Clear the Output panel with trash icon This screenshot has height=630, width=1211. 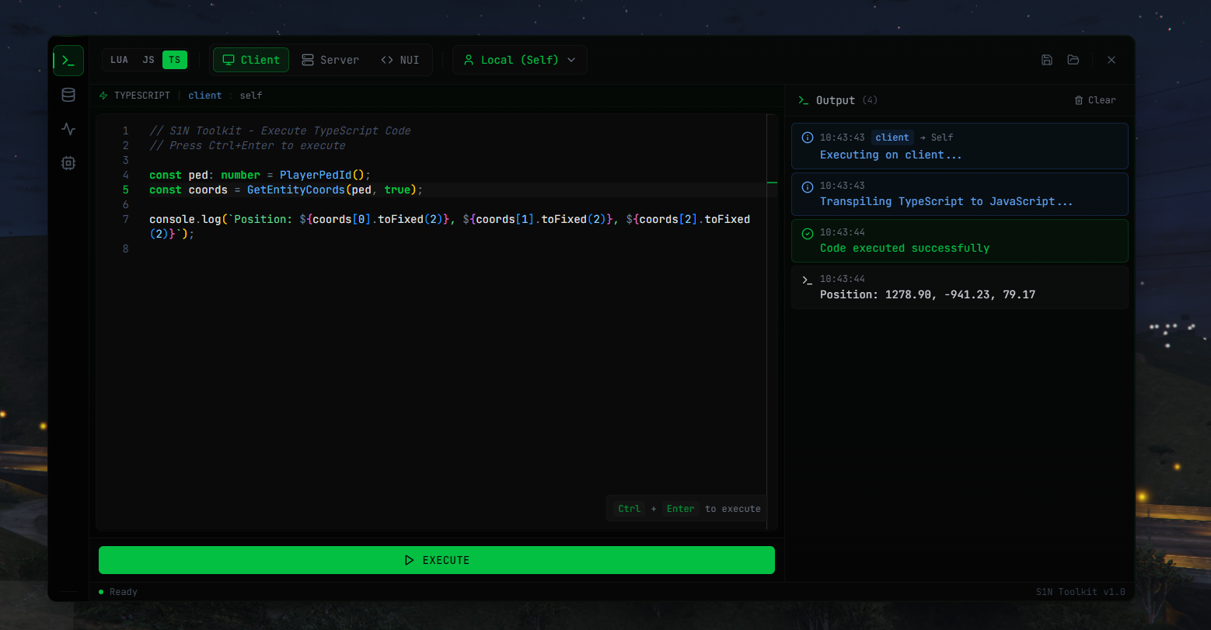pyautogui.click(x=1079, y=99)
